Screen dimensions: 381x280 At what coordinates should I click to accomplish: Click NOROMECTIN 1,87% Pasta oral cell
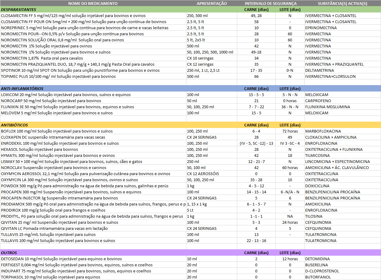coord(93,58)
